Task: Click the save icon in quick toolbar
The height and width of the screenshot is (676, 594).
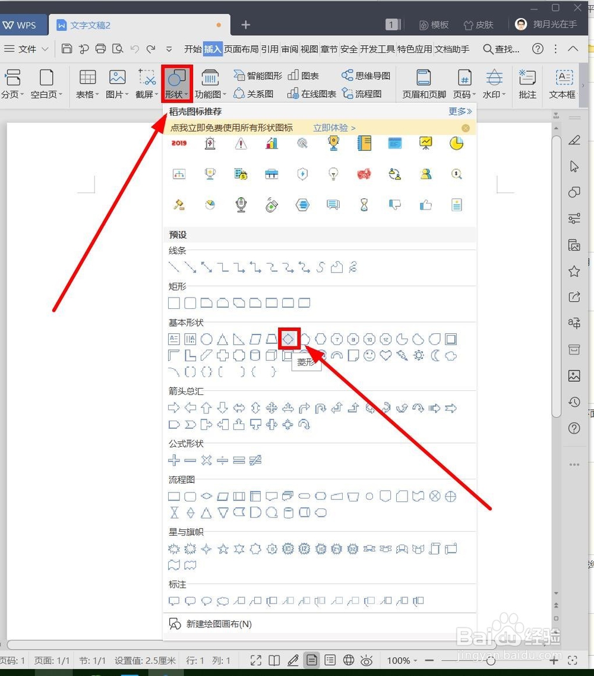Action: [x=67, y=49]
